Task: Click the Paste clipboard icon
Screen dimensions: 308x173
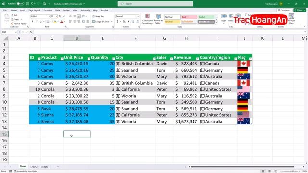Action: [7, 17]
